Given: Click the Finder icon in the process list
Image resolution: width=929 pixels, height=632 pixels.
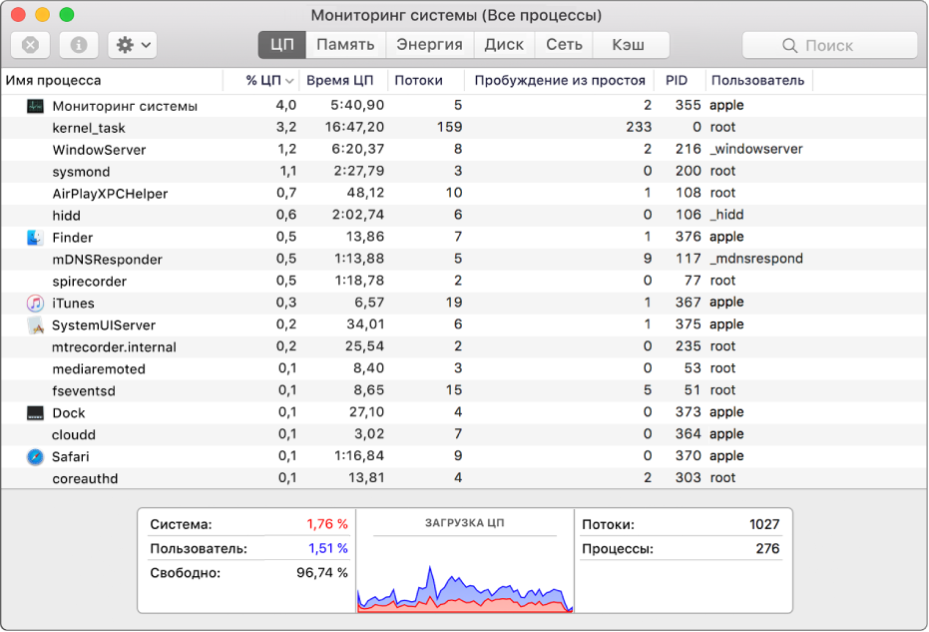Looking at the screenshot, I should (35, 238).
